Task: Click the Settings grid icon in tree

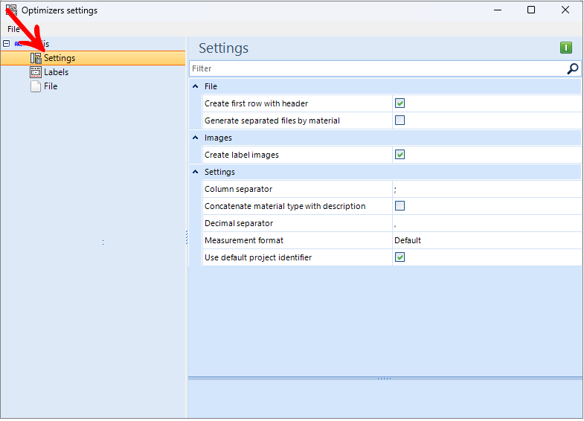Action: coord(36,58)
